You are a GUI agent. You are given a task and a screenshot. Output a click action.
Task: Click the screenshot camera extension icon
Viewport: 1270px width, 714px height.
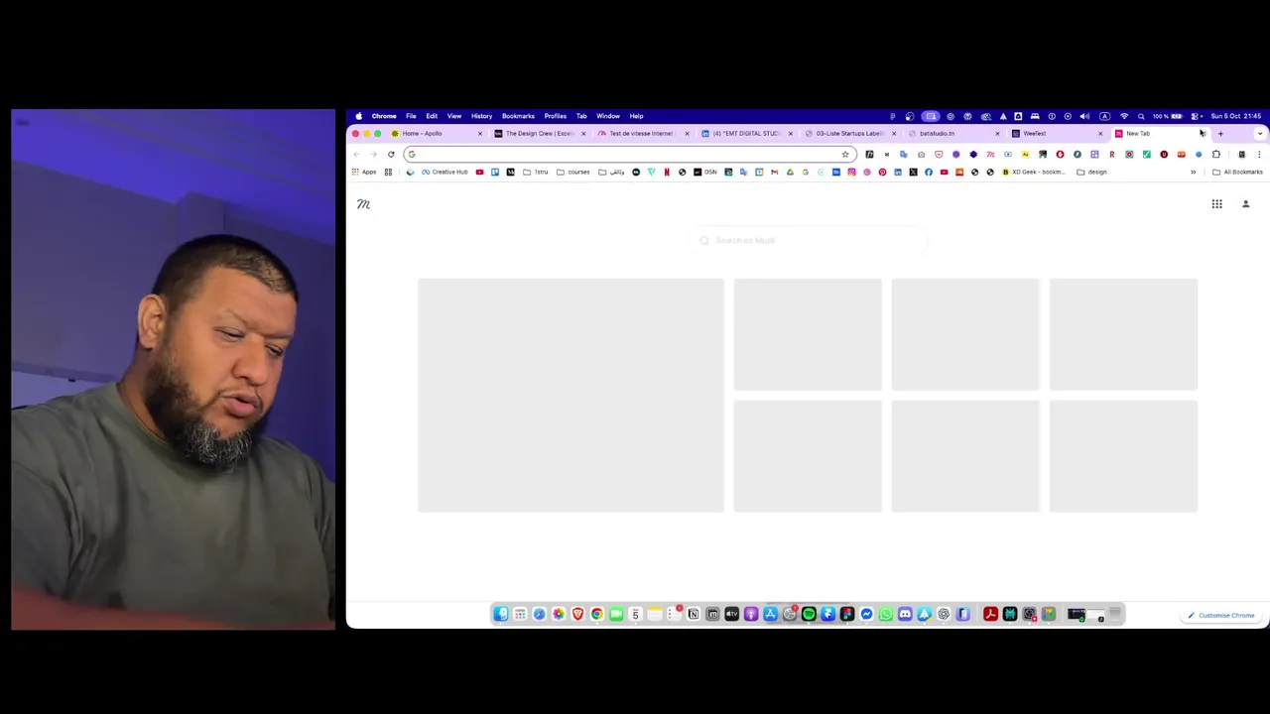[921, 154]
